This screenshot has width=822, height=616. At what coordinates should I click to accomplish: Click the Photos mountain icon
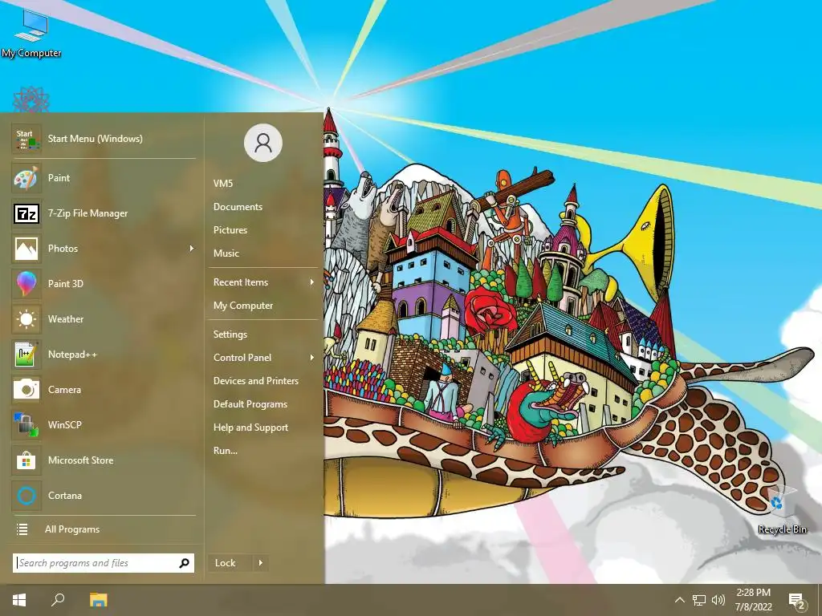(26, 249)
